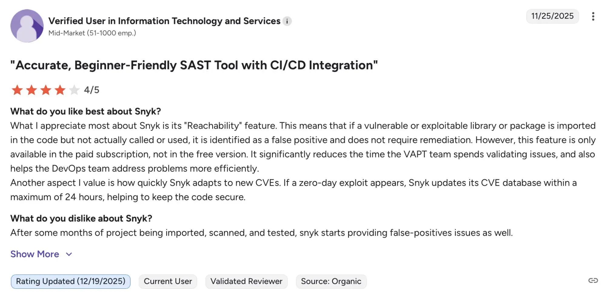Click the reviewer's purple avatar icon
The height and width of the screenshot is (300, 606).
pos(27,26)
